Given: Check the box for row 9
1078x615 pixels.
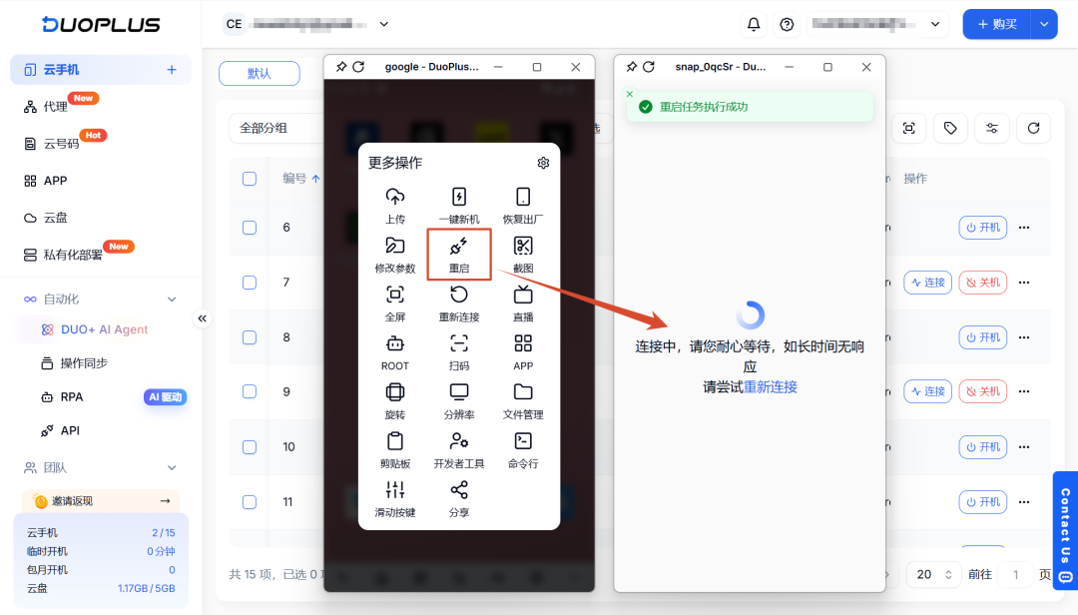Looking at the screenshot, I should pos(250,391).
